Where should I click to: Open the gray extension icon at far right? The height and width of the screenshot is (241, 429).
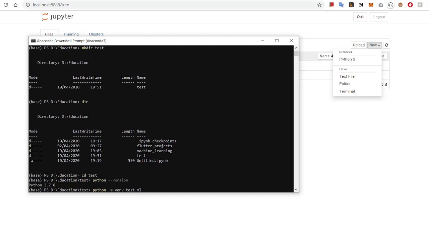tap(420, 5)
